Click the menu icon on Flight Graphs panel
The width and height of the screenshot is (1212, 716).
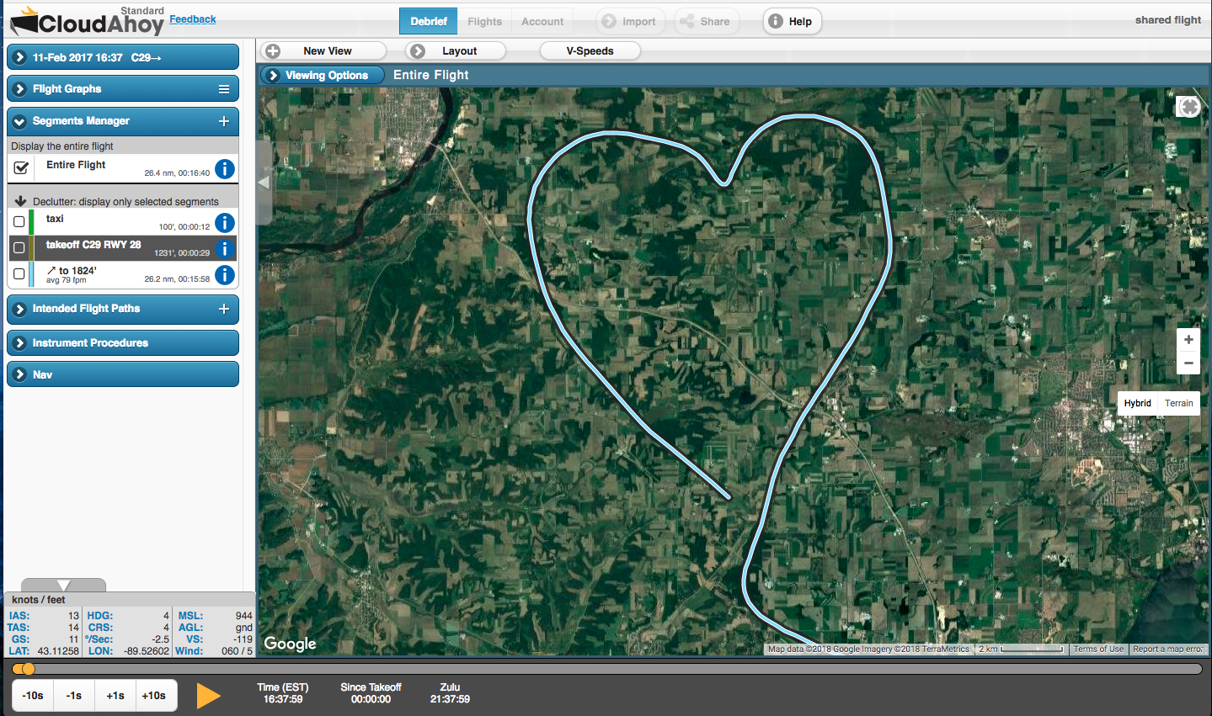tap(224, 88)
